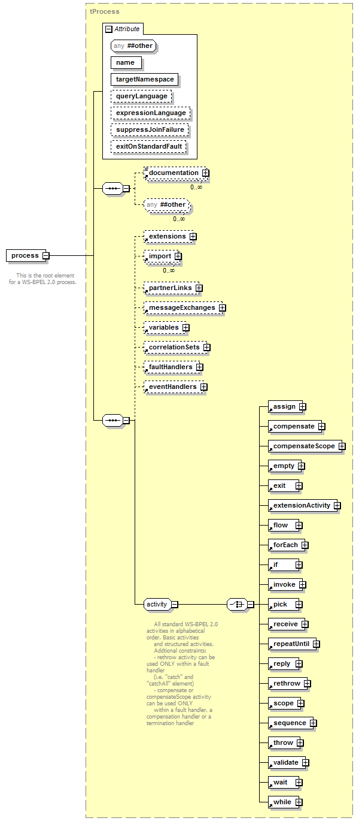Collapse the Attribute group box
359x821 pixels.
click(108, 29)
